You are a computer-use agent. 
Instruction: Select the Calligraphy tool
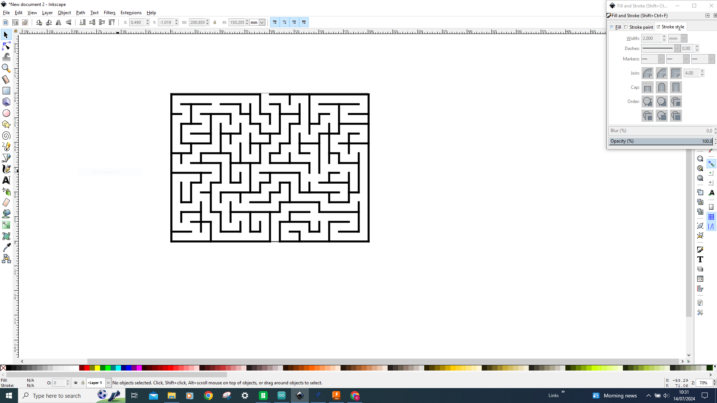6,169
